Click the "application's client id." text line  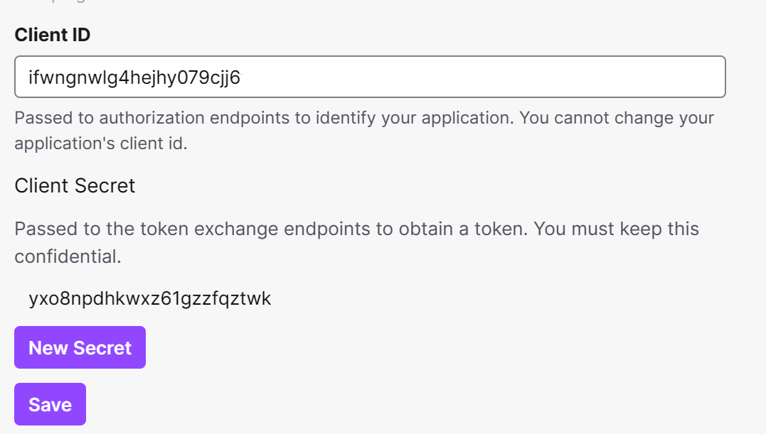[100, 143]
